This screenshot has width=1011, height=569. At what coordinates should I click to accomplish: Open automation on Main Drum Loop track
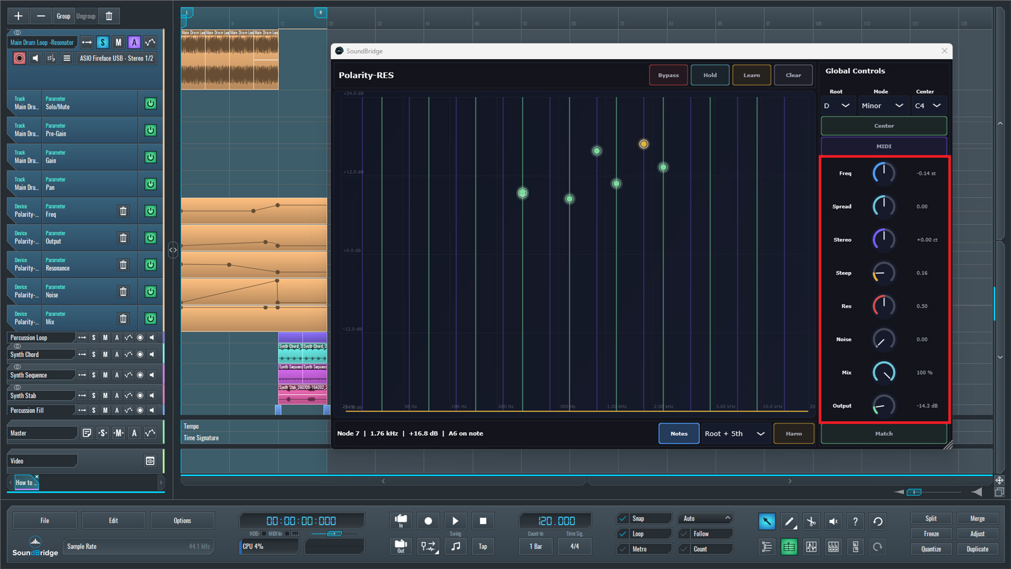[x=150, y=43]
